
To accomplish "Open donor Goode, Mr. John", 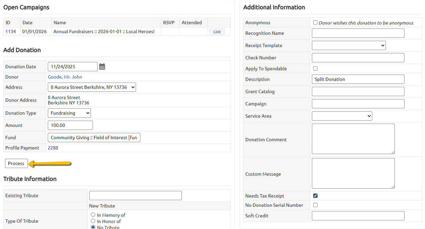I will point(65,77).
